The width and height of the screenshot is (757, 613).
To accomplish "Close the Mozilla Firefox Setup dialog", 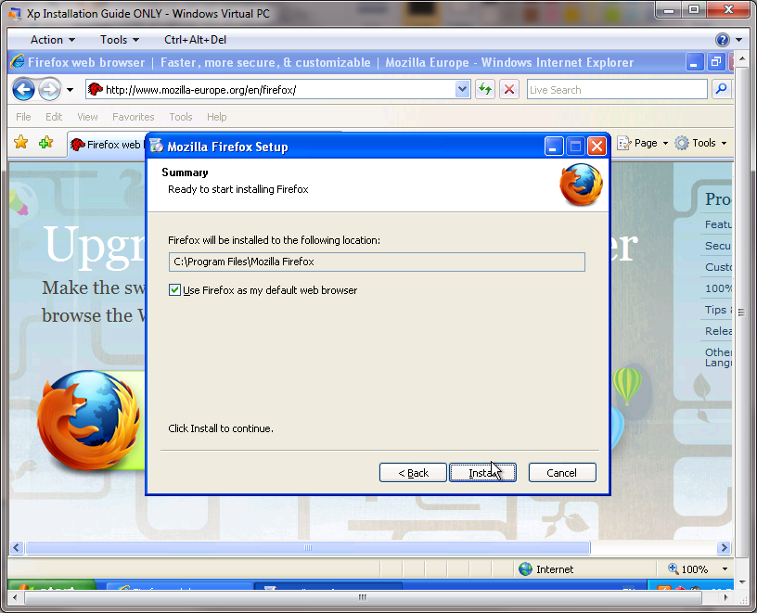I will click(597, 146).
